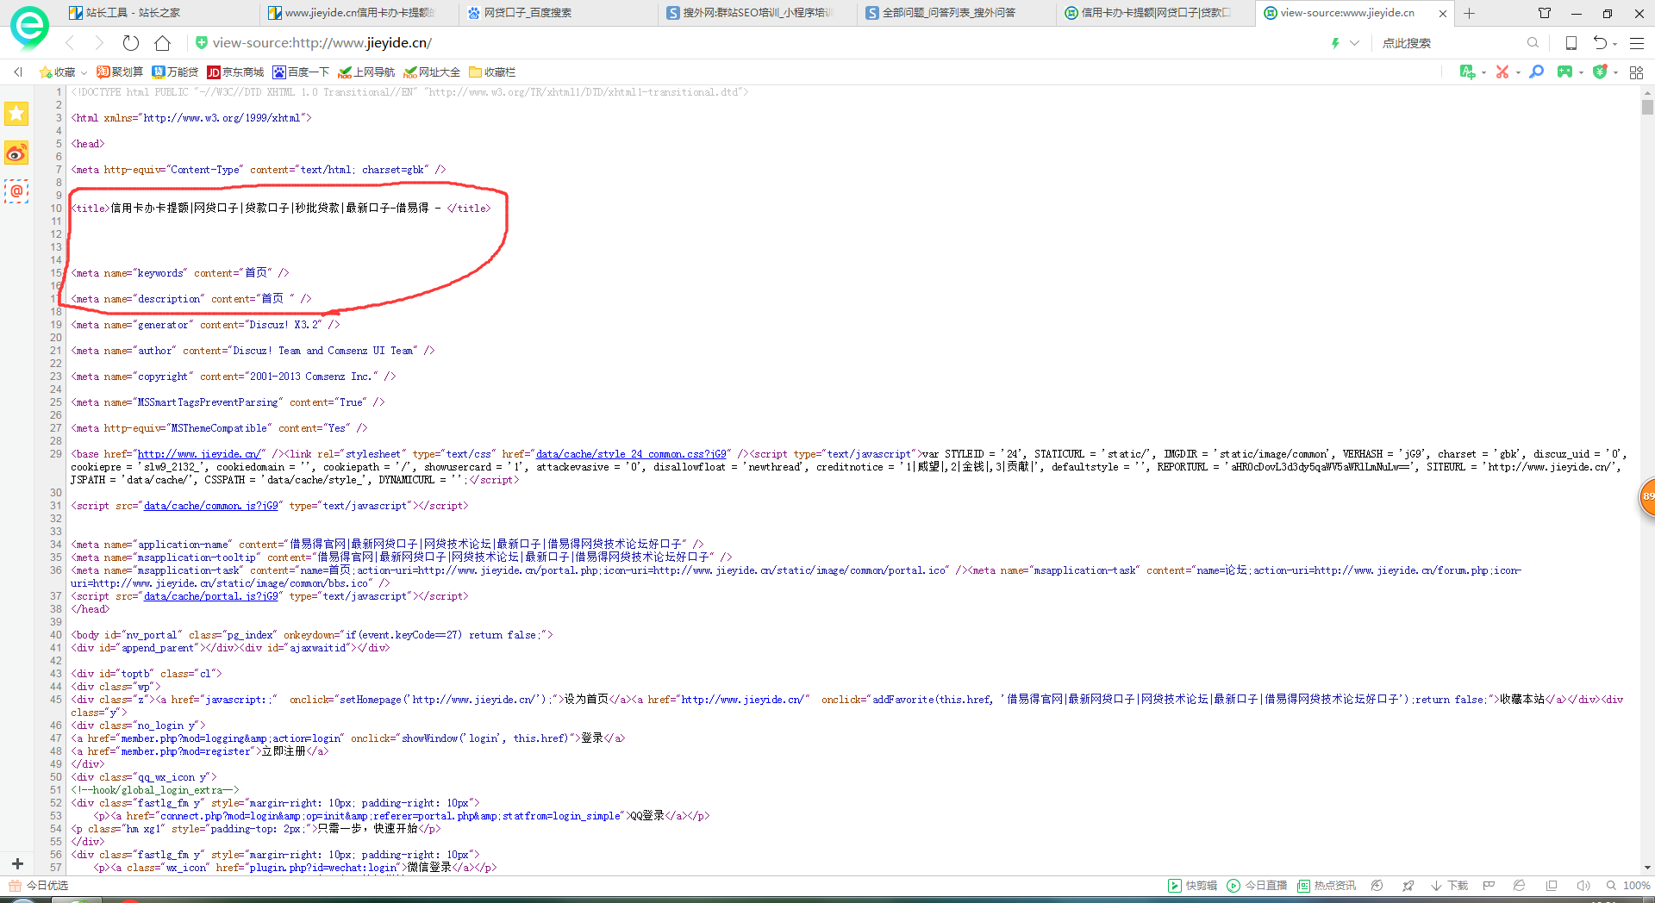The image size is (1655, 903).
Task: Click the 点此搜索 search field
Action: point(1448,43)
